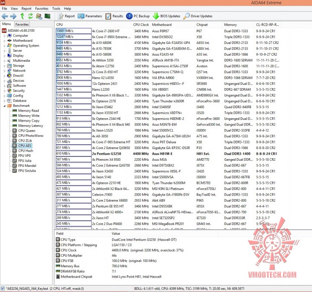This screenshot has width=312, height=292.
Task: Open the Help menu
Action: pyautogui.click(x=68, y=9)
